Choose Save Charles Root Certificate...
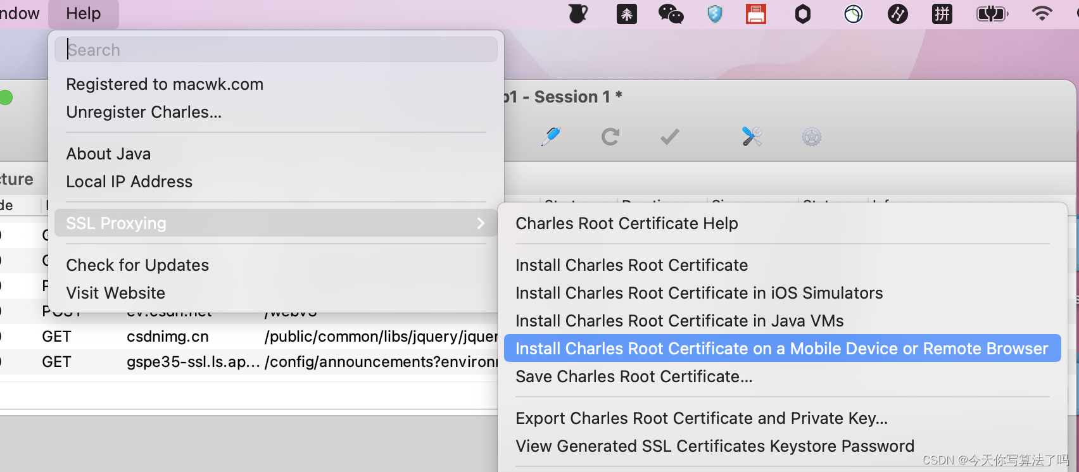The image size is (1079, 472). [x=634, y=376]
